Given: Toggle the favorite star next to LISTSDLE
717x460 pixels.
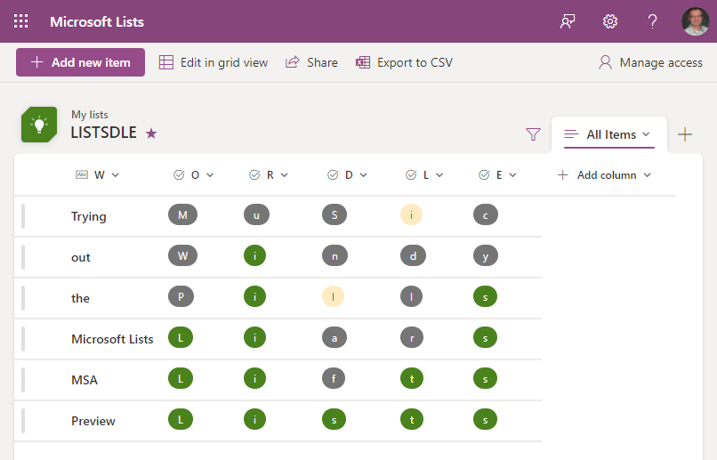Looking at the screenshot, I should point(151,133).
